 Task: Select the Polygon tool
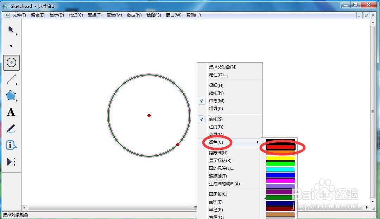click(11, 95)
